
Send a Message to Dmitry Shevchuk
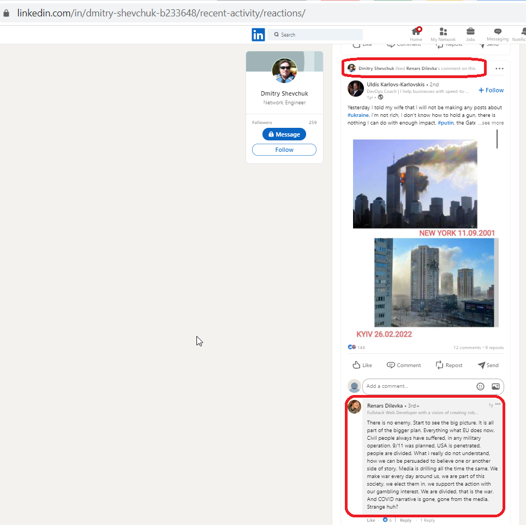click(284, 134)
